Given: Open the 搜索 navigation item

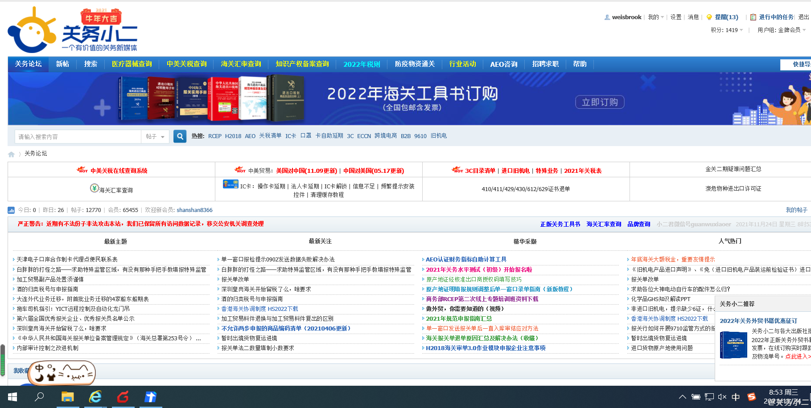Looking at the screenshot, I should 91,64.
